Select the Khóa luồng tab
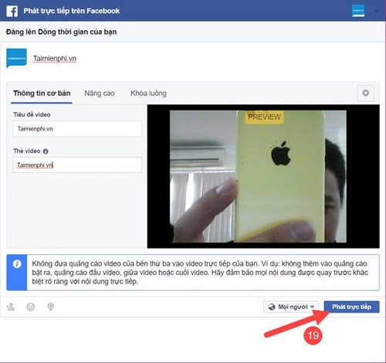This screenshot has height=363, width=386. pyautogui.click(x=148, y=93)
